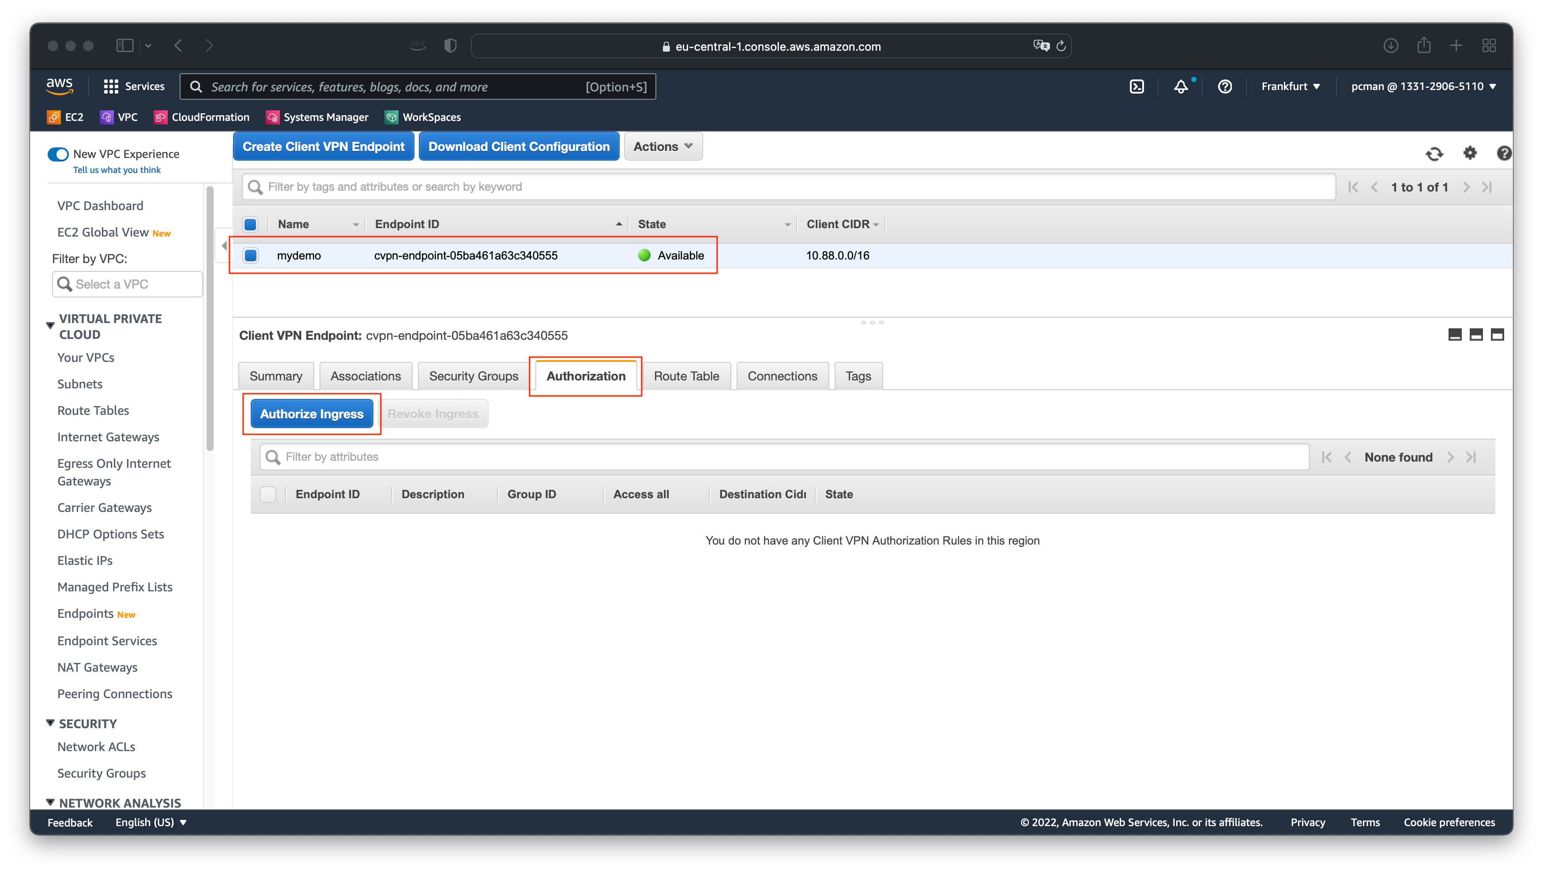
Task: Toggle the Safari sidebar
Action: click(x=124, y=45)
